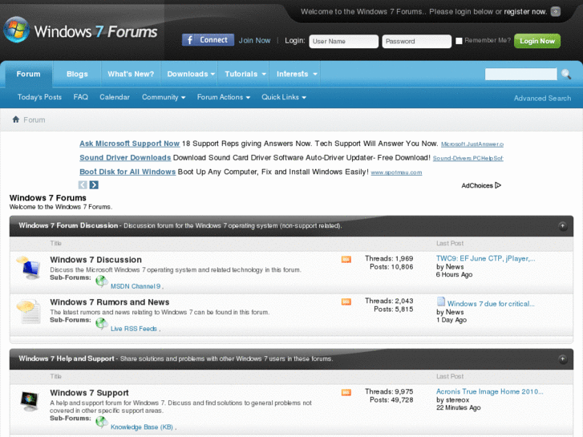Open the Windows 7 Rumors and News forum
This screenshot has height=437, width=583.
[x=109, y=302]
